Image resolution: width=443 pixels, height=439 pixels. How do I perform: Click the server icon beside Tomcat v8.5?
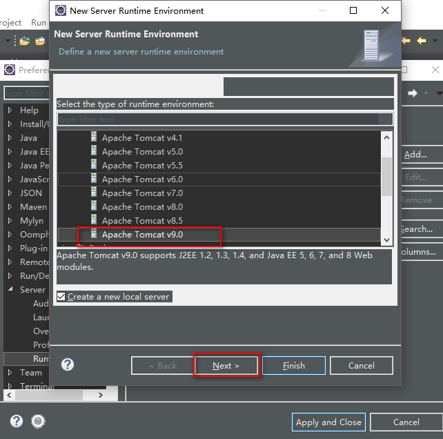coord(94,219)
